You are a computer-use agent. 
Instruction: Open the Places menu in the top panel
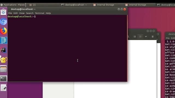click(21, 5)
